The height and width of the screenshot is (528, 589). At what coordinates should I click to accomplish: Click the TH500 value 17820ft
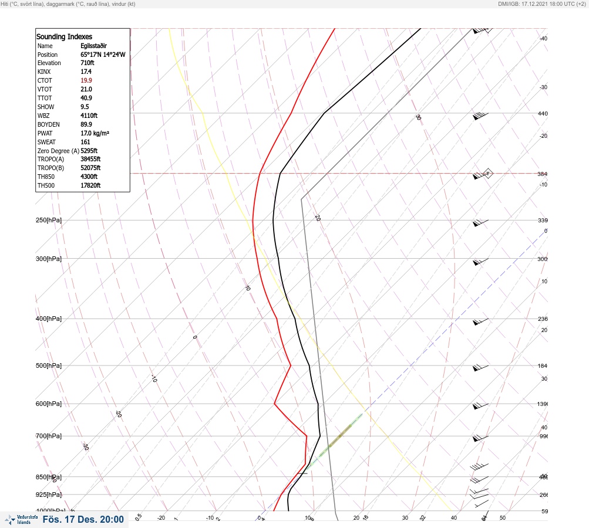[90, 185]
